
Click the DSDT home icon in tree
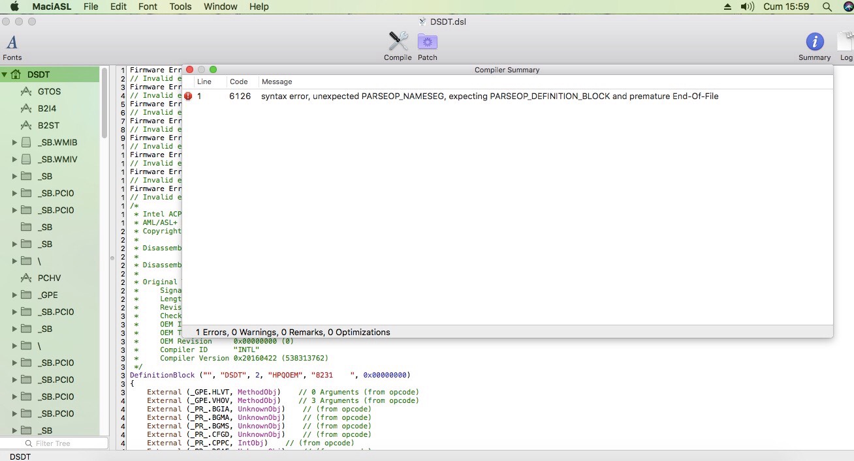(x=16, y=74)
